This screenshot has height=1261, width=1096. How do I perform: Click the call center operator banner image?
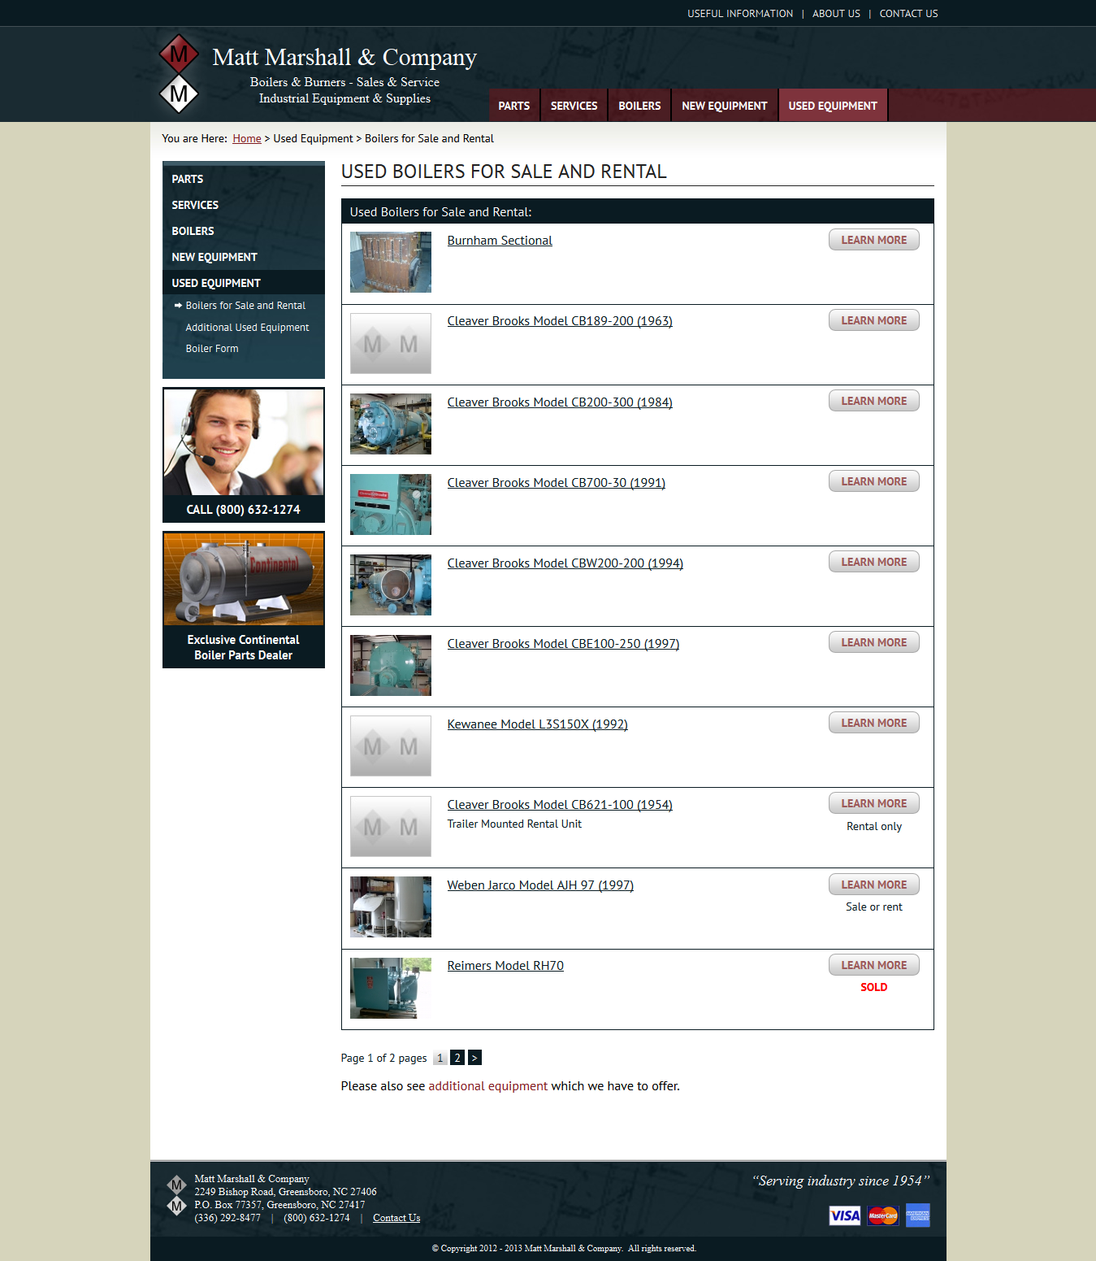pyautogui.click(x=244, y=441)
